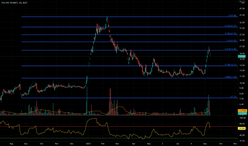This screenshot has height=146, width=248.
Task: Click 13.00 on the price axis
Action: coord(242,71)
